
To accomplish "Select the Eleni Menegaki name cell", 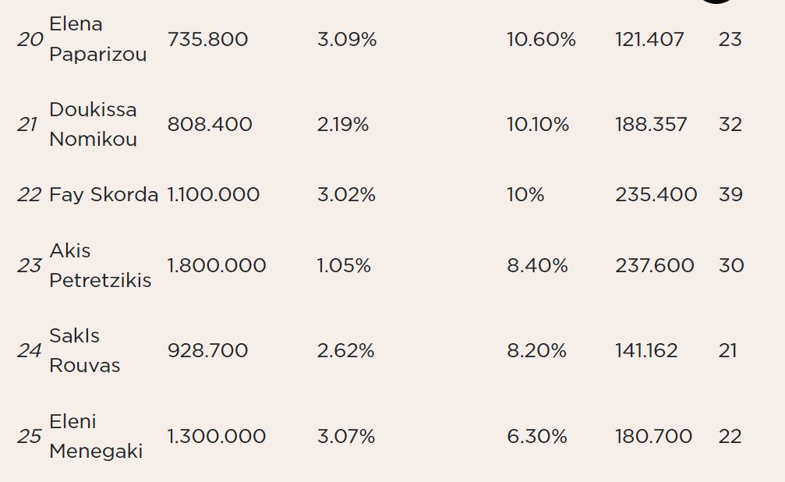I will [x=96, y=437].
